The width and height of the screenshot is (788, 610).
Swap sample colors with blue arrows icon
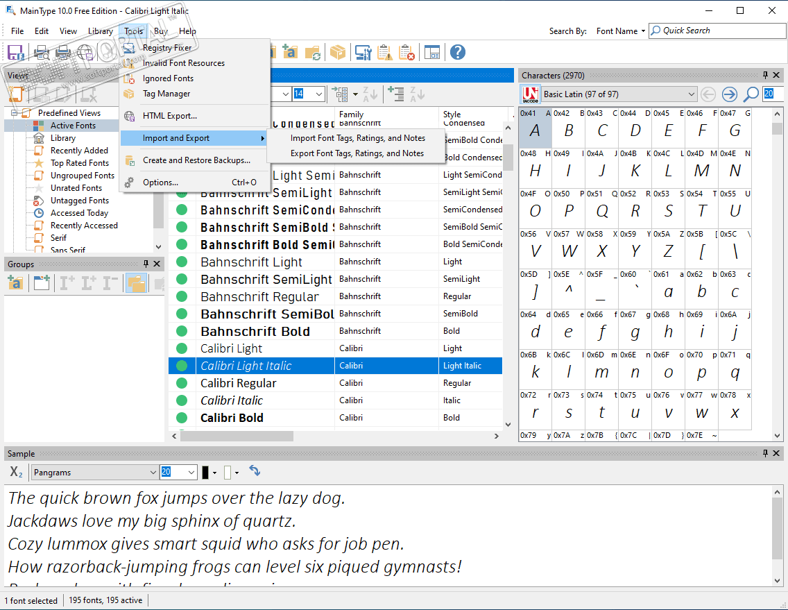tap(255, 471)
